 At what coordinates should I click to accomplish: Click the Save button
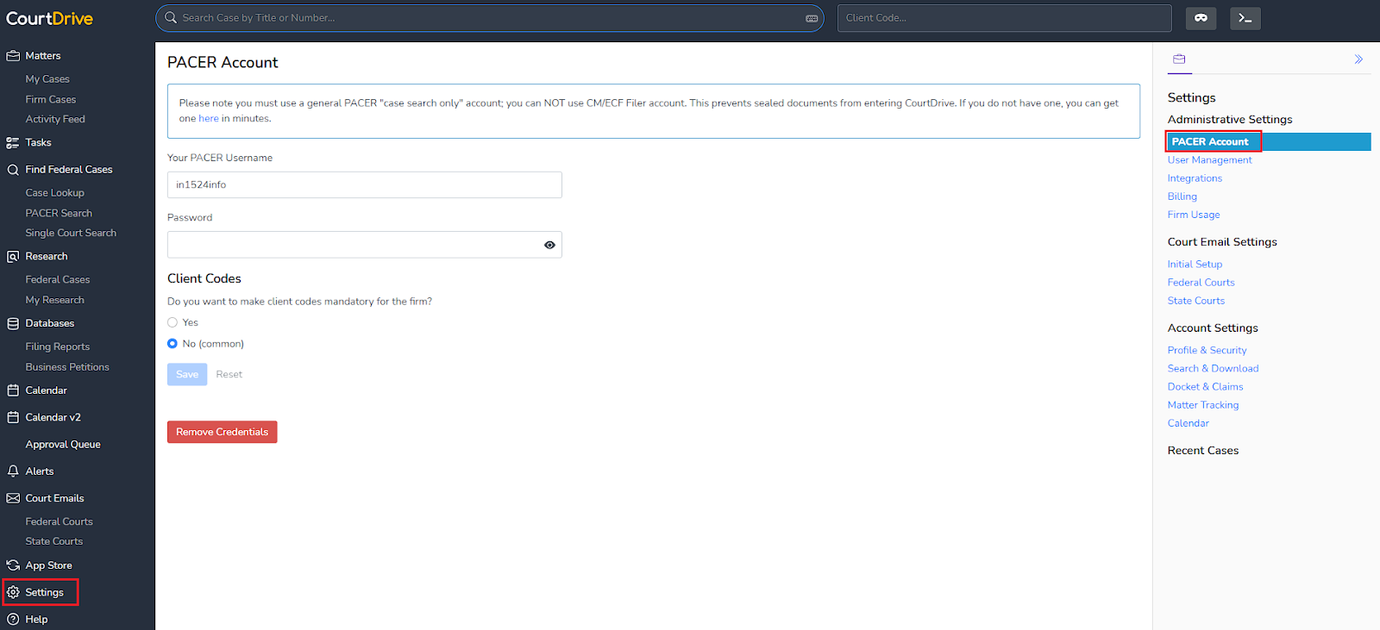click(187, 374)
